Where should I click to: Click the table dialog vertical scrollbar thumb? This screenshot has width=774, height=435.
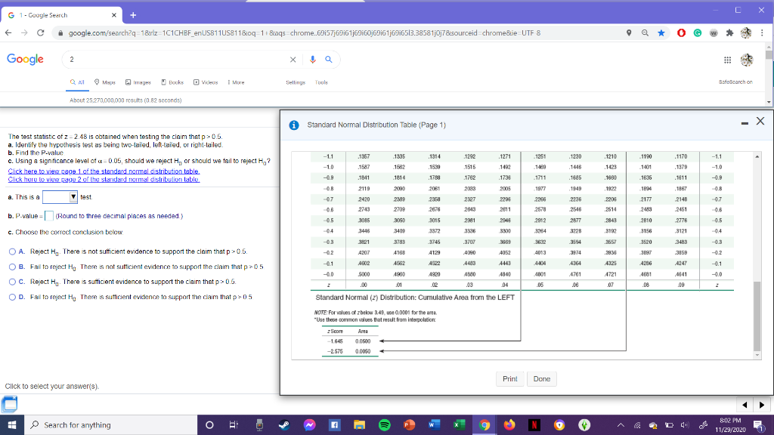point(757,316)
